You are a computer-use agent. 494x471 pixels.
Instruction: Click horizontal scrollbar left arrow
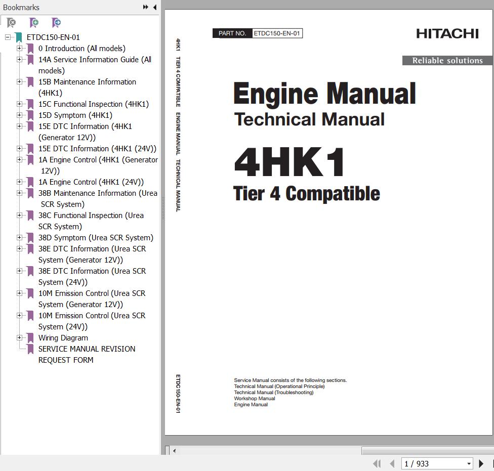(x=174, y=451)
